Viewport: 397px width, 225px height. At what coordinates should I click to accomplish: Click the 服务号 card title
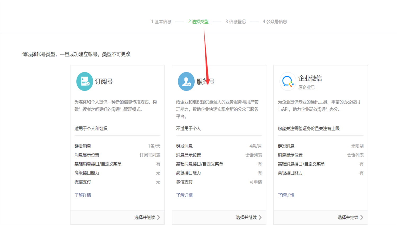pos(206,82)
